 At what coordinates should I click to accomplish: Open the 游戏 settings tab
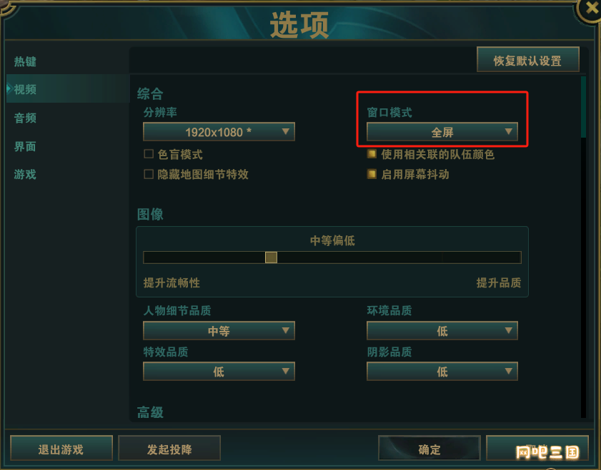pyautogui.click(x=25, y=175)
